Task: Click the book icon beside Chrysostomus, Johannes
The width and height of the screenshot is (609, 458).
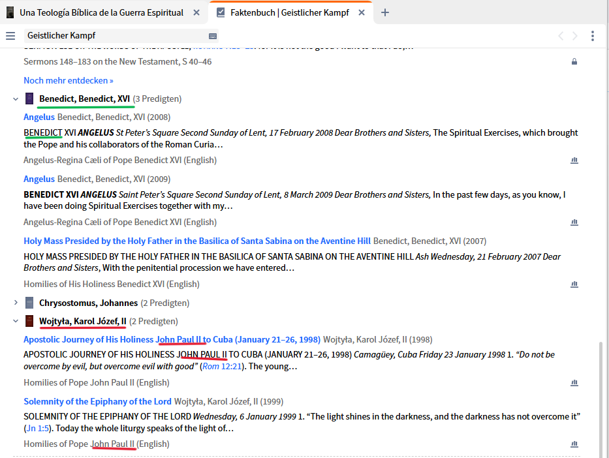Action: click(29, 303)
